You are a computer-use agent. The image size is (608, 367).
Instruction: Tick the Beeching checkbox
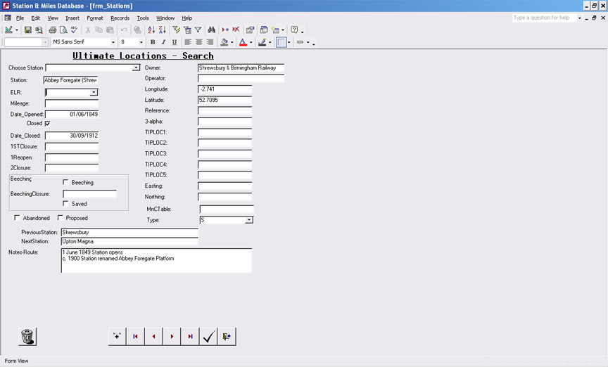(65, 182)
